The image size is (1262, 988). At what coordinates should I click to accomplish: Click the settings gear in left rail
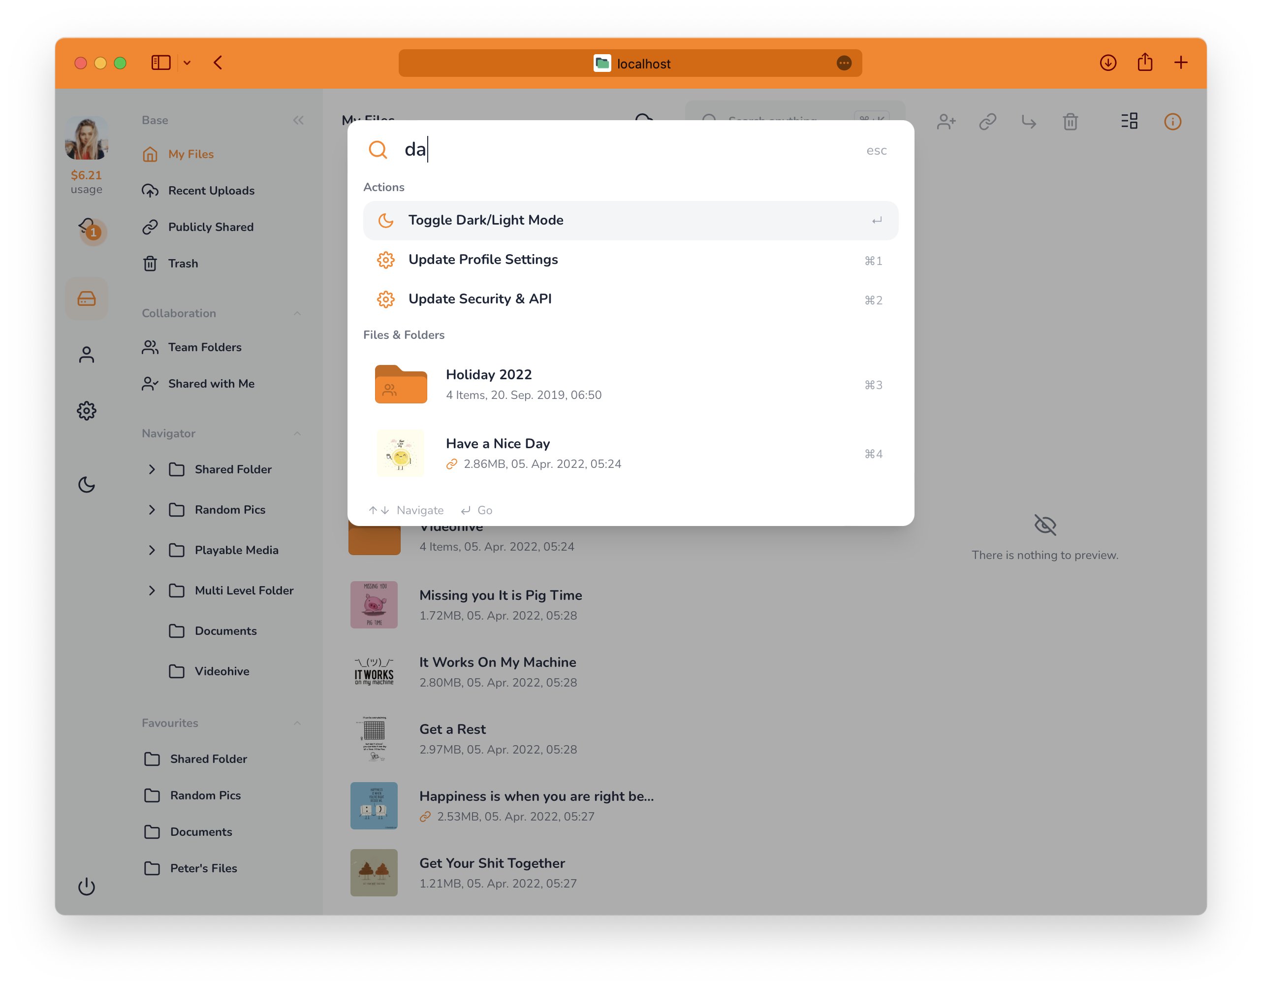coord(87,411)
